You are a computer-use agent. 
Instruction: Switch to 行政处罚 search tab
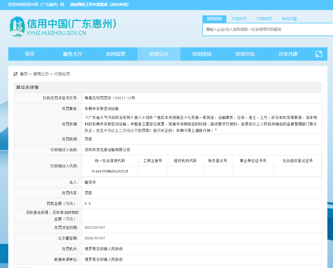pos(264,19)
